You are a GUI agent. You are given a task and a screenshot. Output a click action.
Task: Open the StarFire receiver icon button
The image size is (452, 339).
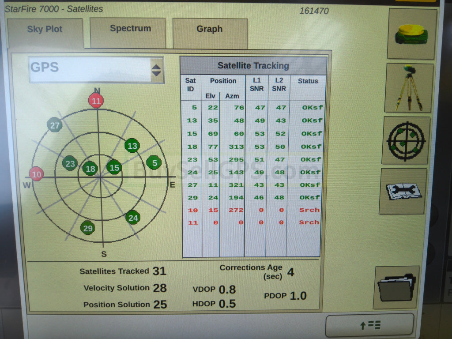tap(412, 34)
